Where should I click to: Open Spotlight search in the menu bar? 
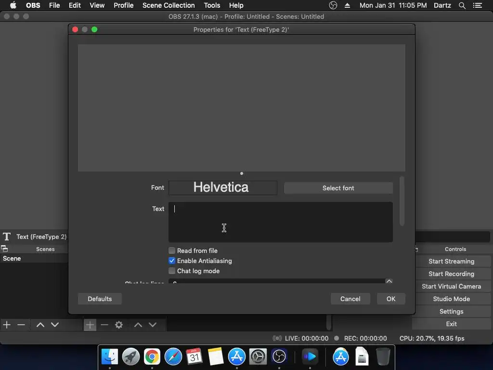(462, 5)
